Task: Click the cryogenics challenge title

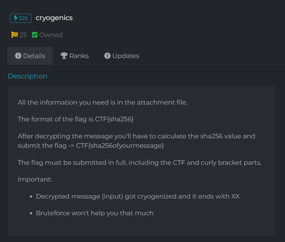Action: [54, 18]
